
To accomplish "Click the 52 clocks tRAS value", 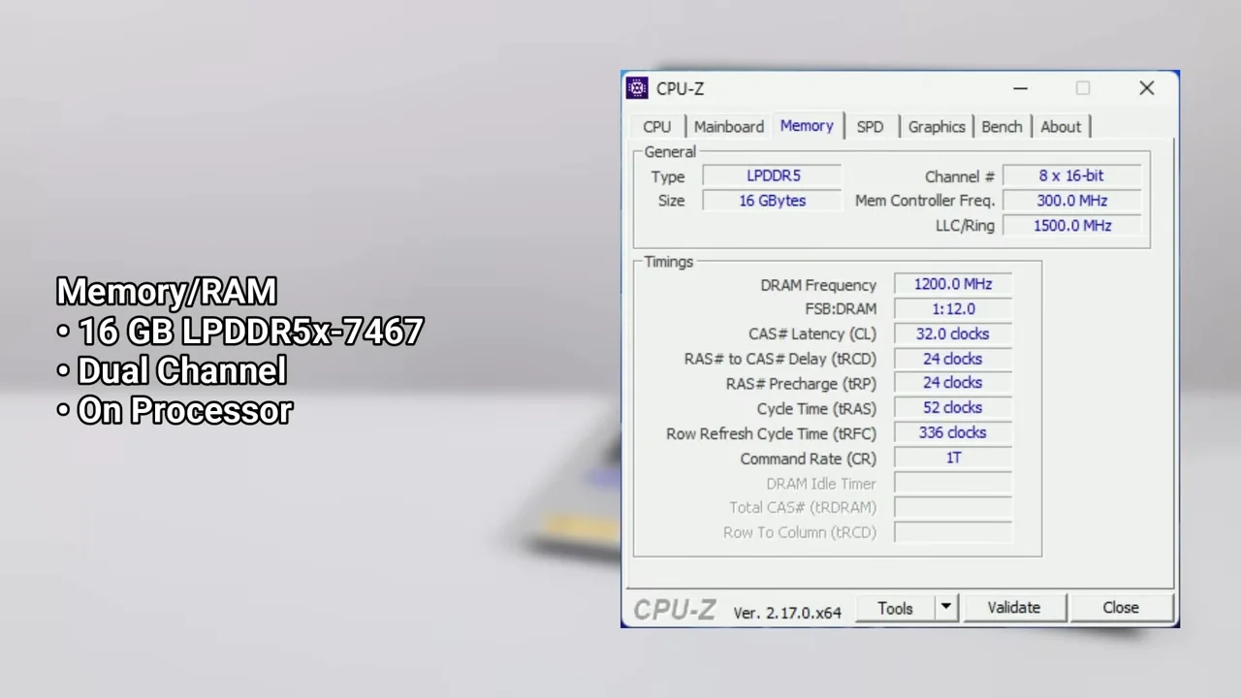I will (x=953, y=408).
